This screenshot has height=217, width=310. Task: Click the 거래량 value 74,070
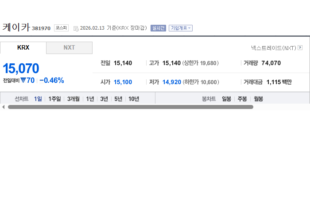(x=271, y=63)
